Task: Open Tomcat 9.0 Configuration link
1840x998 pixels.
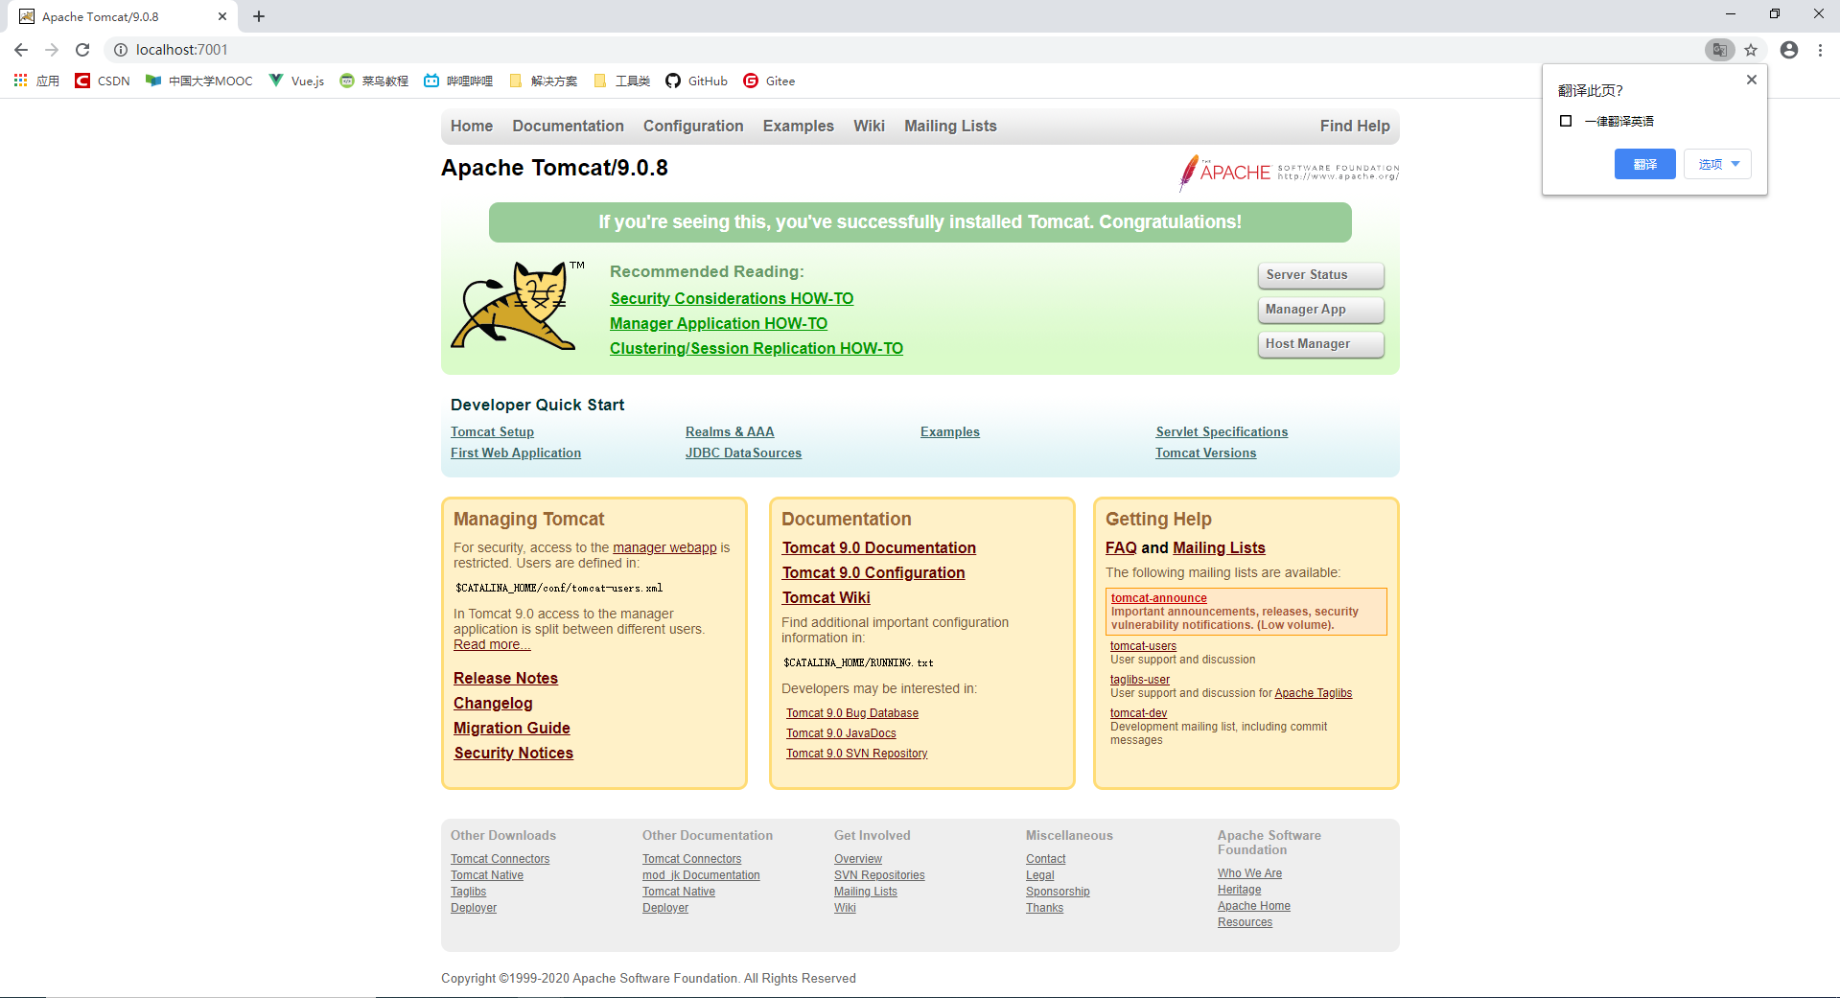Action: pos(873,573)
